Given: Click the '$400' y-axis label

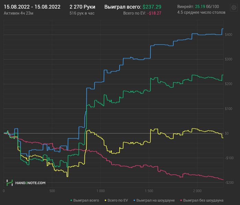Looking at the screenshot, I should pos(229,35).
